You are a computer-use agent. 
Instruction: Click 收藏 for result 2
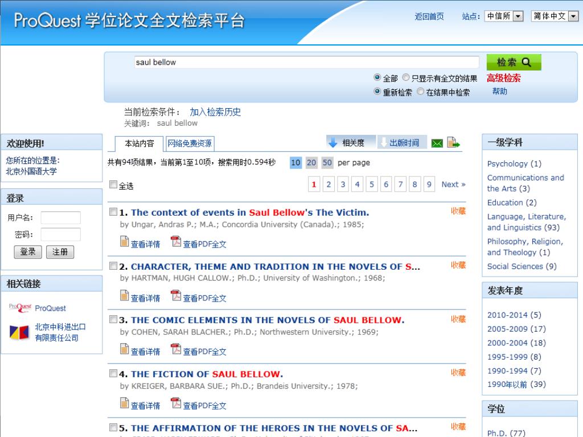coord(458,265)
